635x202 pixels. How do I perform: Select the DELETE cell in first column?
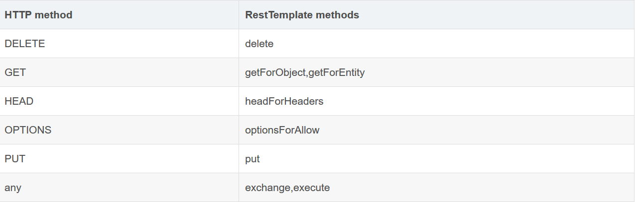point(120,44)
